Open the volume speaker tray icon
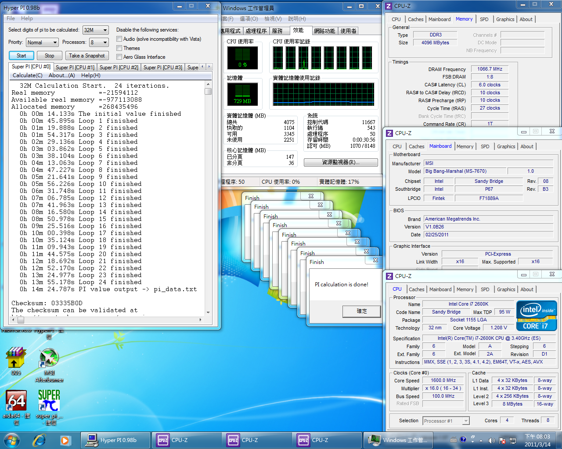This screenshot has height=449, width=562. coord(491,440)
